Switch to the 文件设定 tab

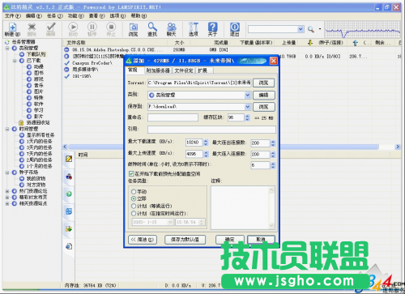[x=184, y=70]
